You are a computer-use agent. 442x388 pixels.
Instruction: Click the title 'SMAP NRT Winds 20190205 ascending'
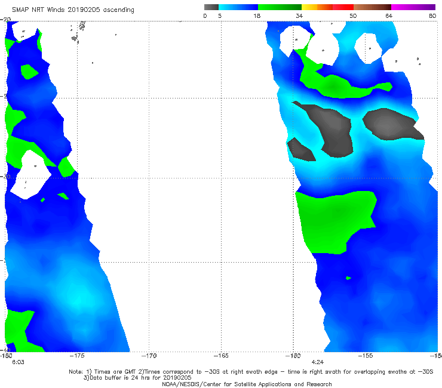(x=73, y=10)
